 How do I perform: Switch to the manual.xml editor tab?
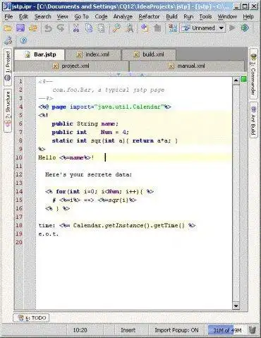click(187, 66)
